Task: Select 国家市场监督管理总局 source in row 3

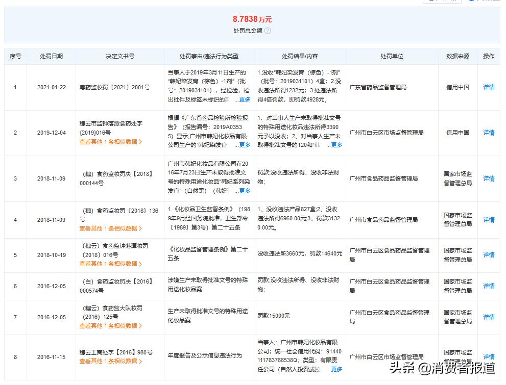Action: pyautogui.click(x=457, y=178)
